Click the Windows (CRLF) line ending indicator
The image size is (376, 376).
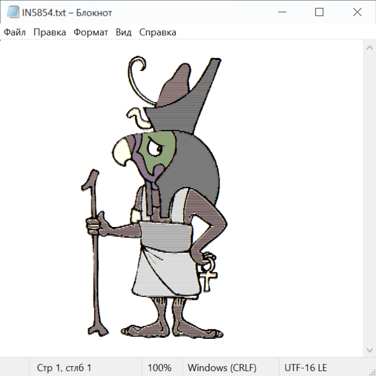coord(222,368)
